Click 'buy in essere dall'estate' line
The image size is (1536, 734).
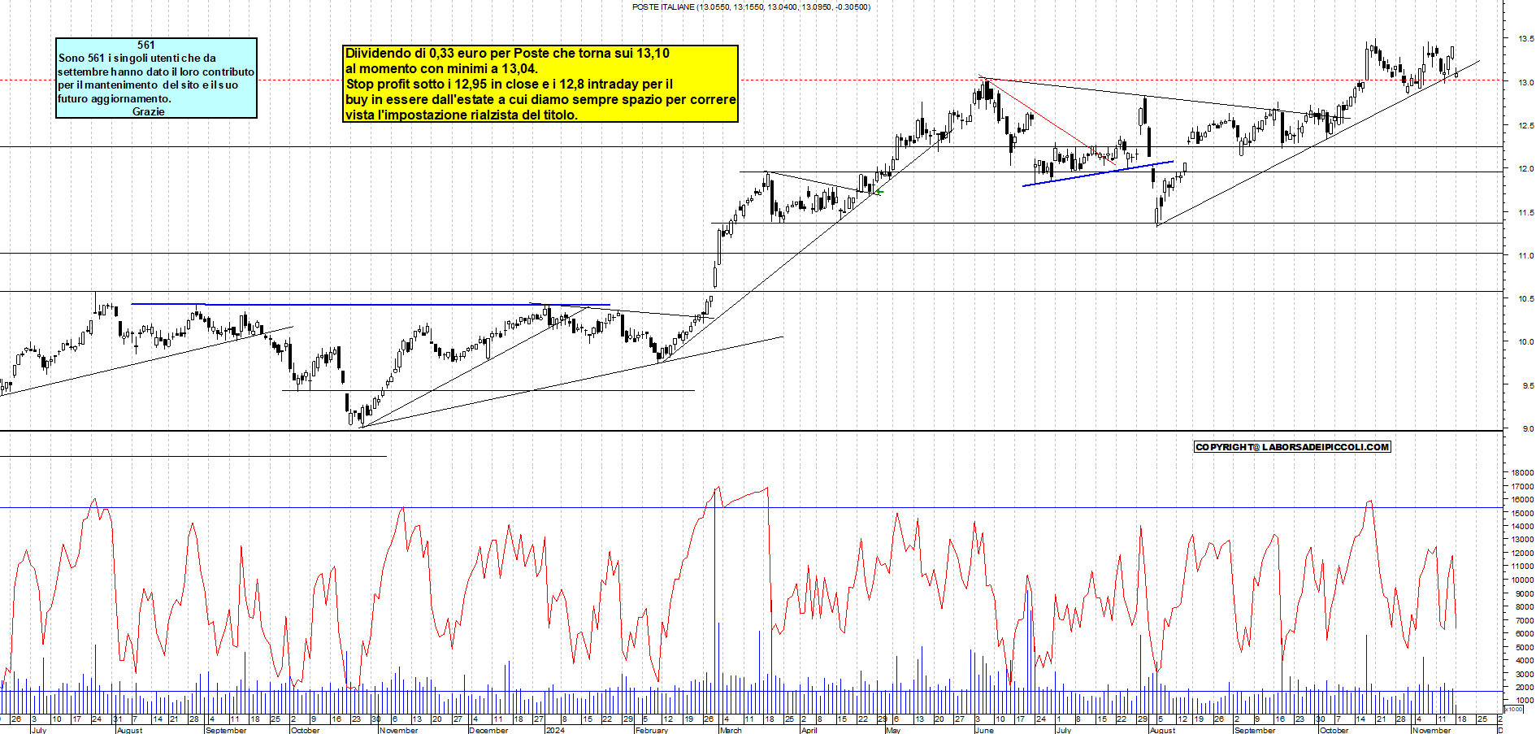pos(540,99)
